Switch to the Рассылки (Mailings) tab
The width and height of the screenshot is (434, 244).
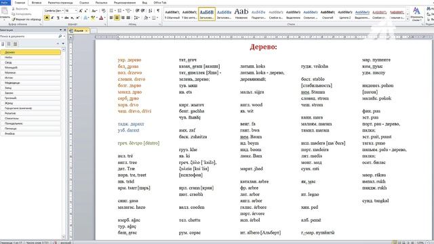point(101,3)
